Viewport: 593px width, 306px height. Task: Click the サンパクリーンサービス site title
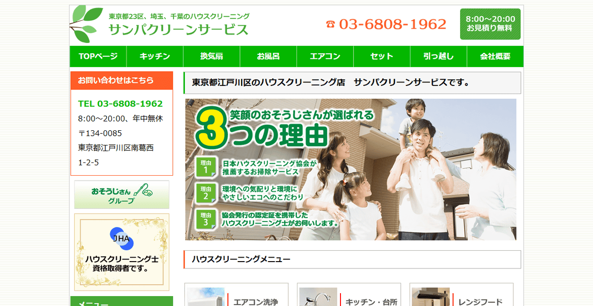tap(178, 30)
